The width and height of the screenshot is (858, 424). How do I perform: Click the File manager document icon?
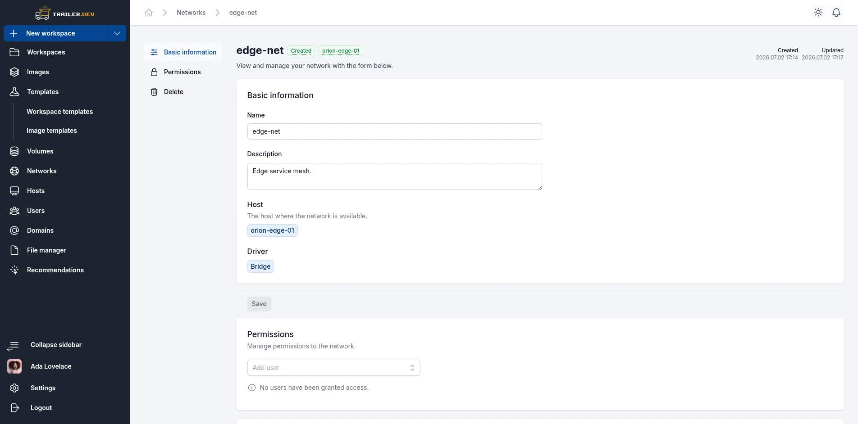tap(14, 250)
